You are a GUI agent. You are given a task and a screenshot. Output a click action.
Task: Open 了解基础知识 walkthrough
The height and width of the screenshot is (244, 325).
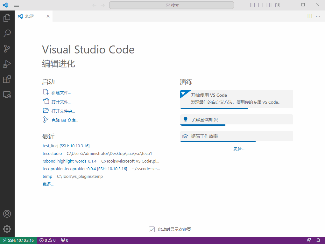click(x=237, y=120)
